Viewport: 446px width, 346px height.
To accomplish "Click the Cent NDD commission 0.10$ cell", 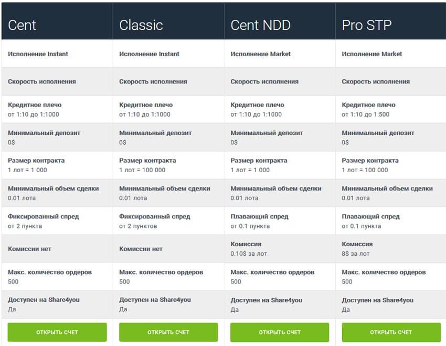I will (x=279, y=249).
